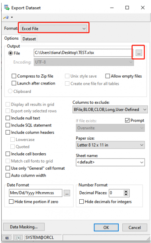Enable Include cell borders
The height and width of the screenshot is (243, 151).
[8, 154]
